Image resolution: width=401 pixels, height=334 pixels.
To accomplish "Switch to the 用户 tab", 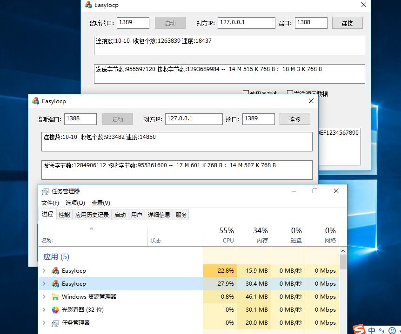I will coord(136,215).
